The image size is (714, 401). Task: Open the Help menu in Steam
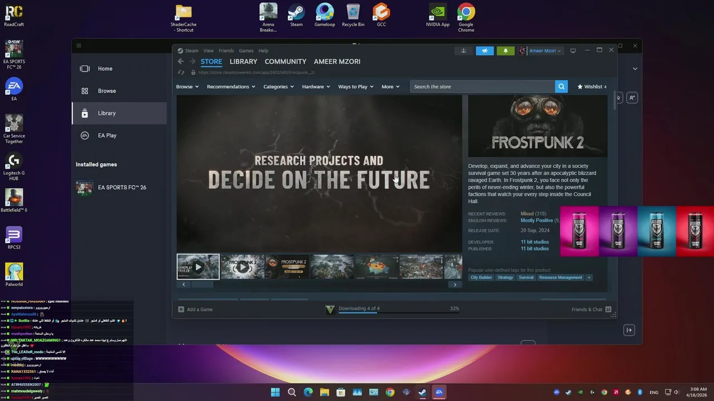click(x=263, y=51)
